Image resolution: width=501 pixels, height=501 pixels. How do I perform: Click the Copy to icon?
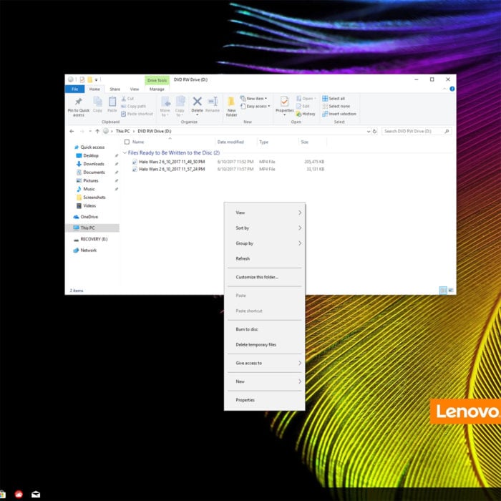pyautogui.click(x=180, y=102)
